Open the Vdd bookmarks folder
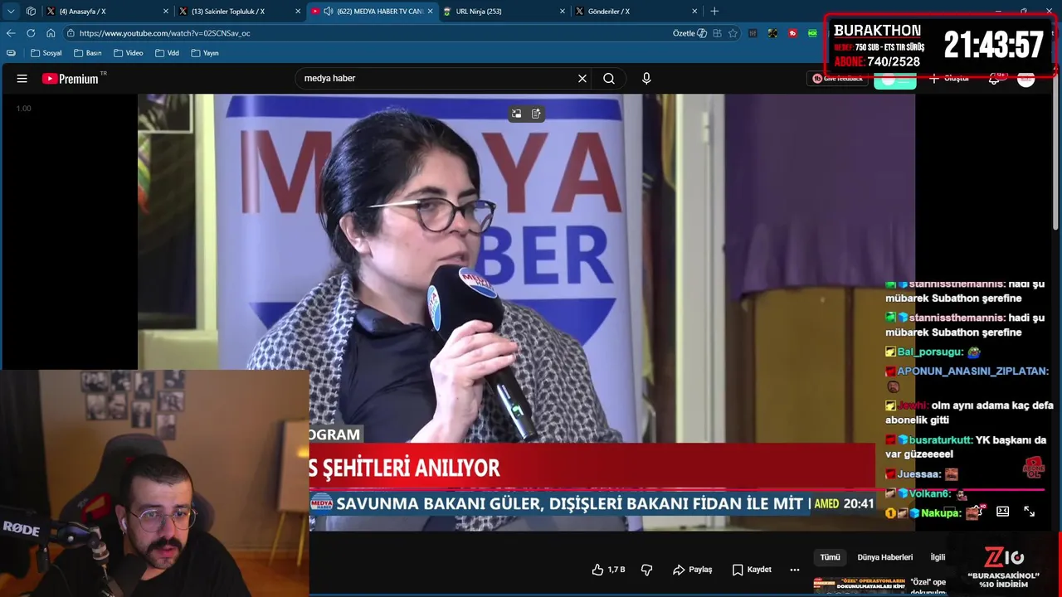The image size is (1062, 597). 167,53
